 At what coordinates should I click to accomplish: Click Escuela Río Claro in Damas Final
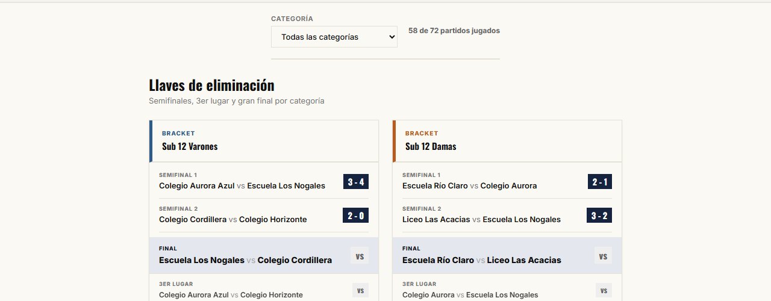(438, 260)
